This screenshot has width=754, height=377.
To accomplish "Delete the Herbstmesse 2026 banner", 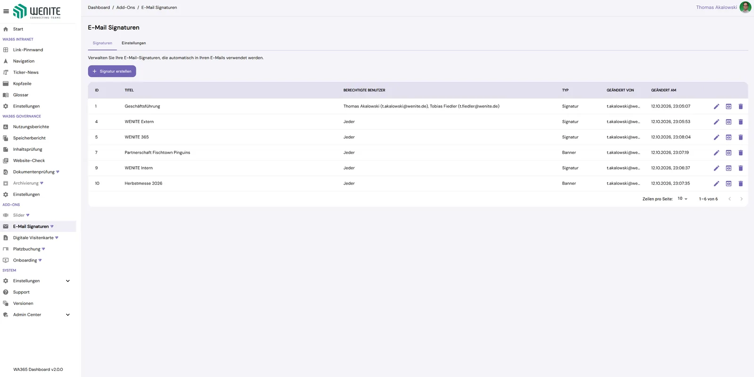I will [x=740, y=184].
